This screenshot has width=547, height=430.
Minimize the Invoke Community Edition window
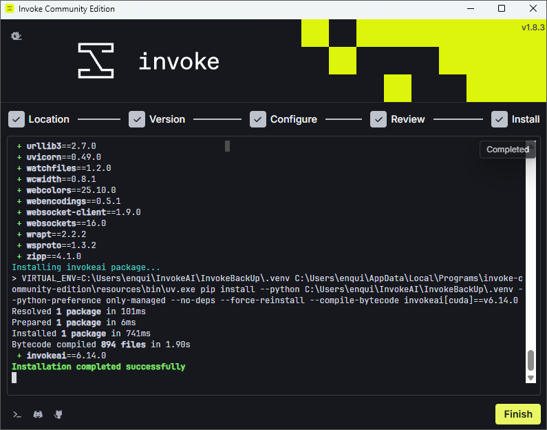(470, 9)
